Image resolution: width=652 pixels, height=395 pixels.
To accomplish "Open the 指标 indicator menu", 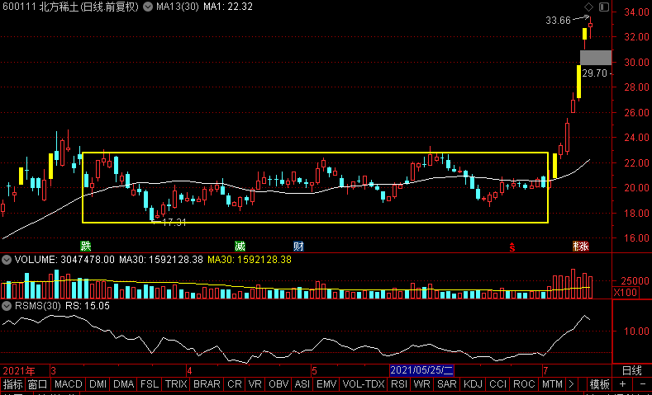I will click(12, 383).
